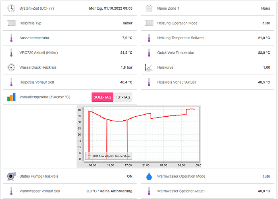Viewport: 278px width, 199px height.
Task: Click the line graph icon beside Heizkurve
Action: 149,67
